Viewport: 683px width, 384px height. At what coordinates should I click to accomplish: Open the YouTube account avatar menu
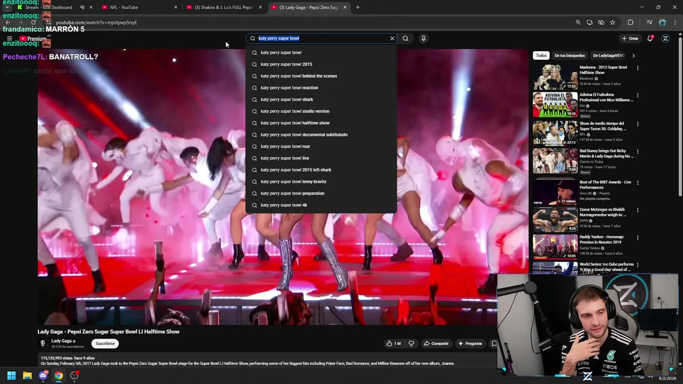click(x=665, y=38)
